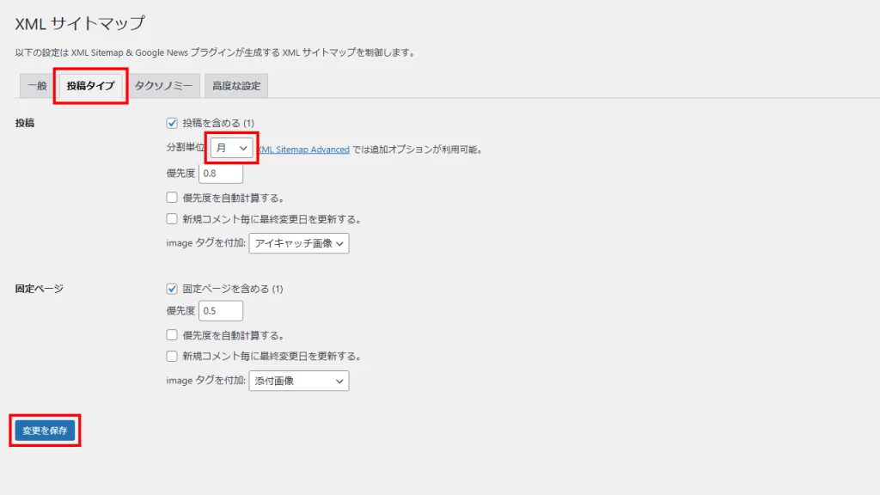Click the 投稿 priority field showing 0.8

coord(221,174)
